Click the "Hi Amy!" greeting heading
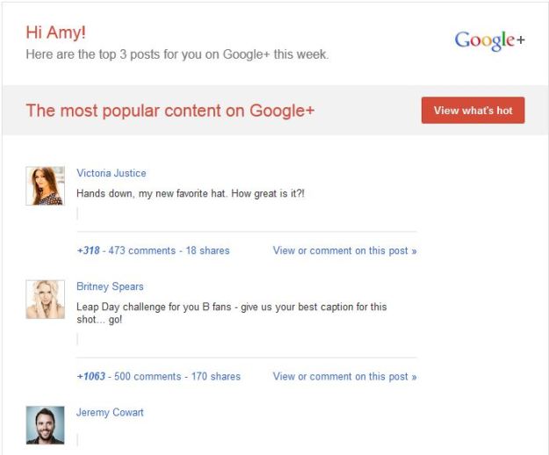The image size is (549, 455). (56, 33)
